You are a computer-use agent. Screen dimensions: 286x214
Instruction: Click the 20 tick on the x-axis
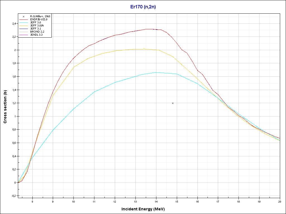280,201
